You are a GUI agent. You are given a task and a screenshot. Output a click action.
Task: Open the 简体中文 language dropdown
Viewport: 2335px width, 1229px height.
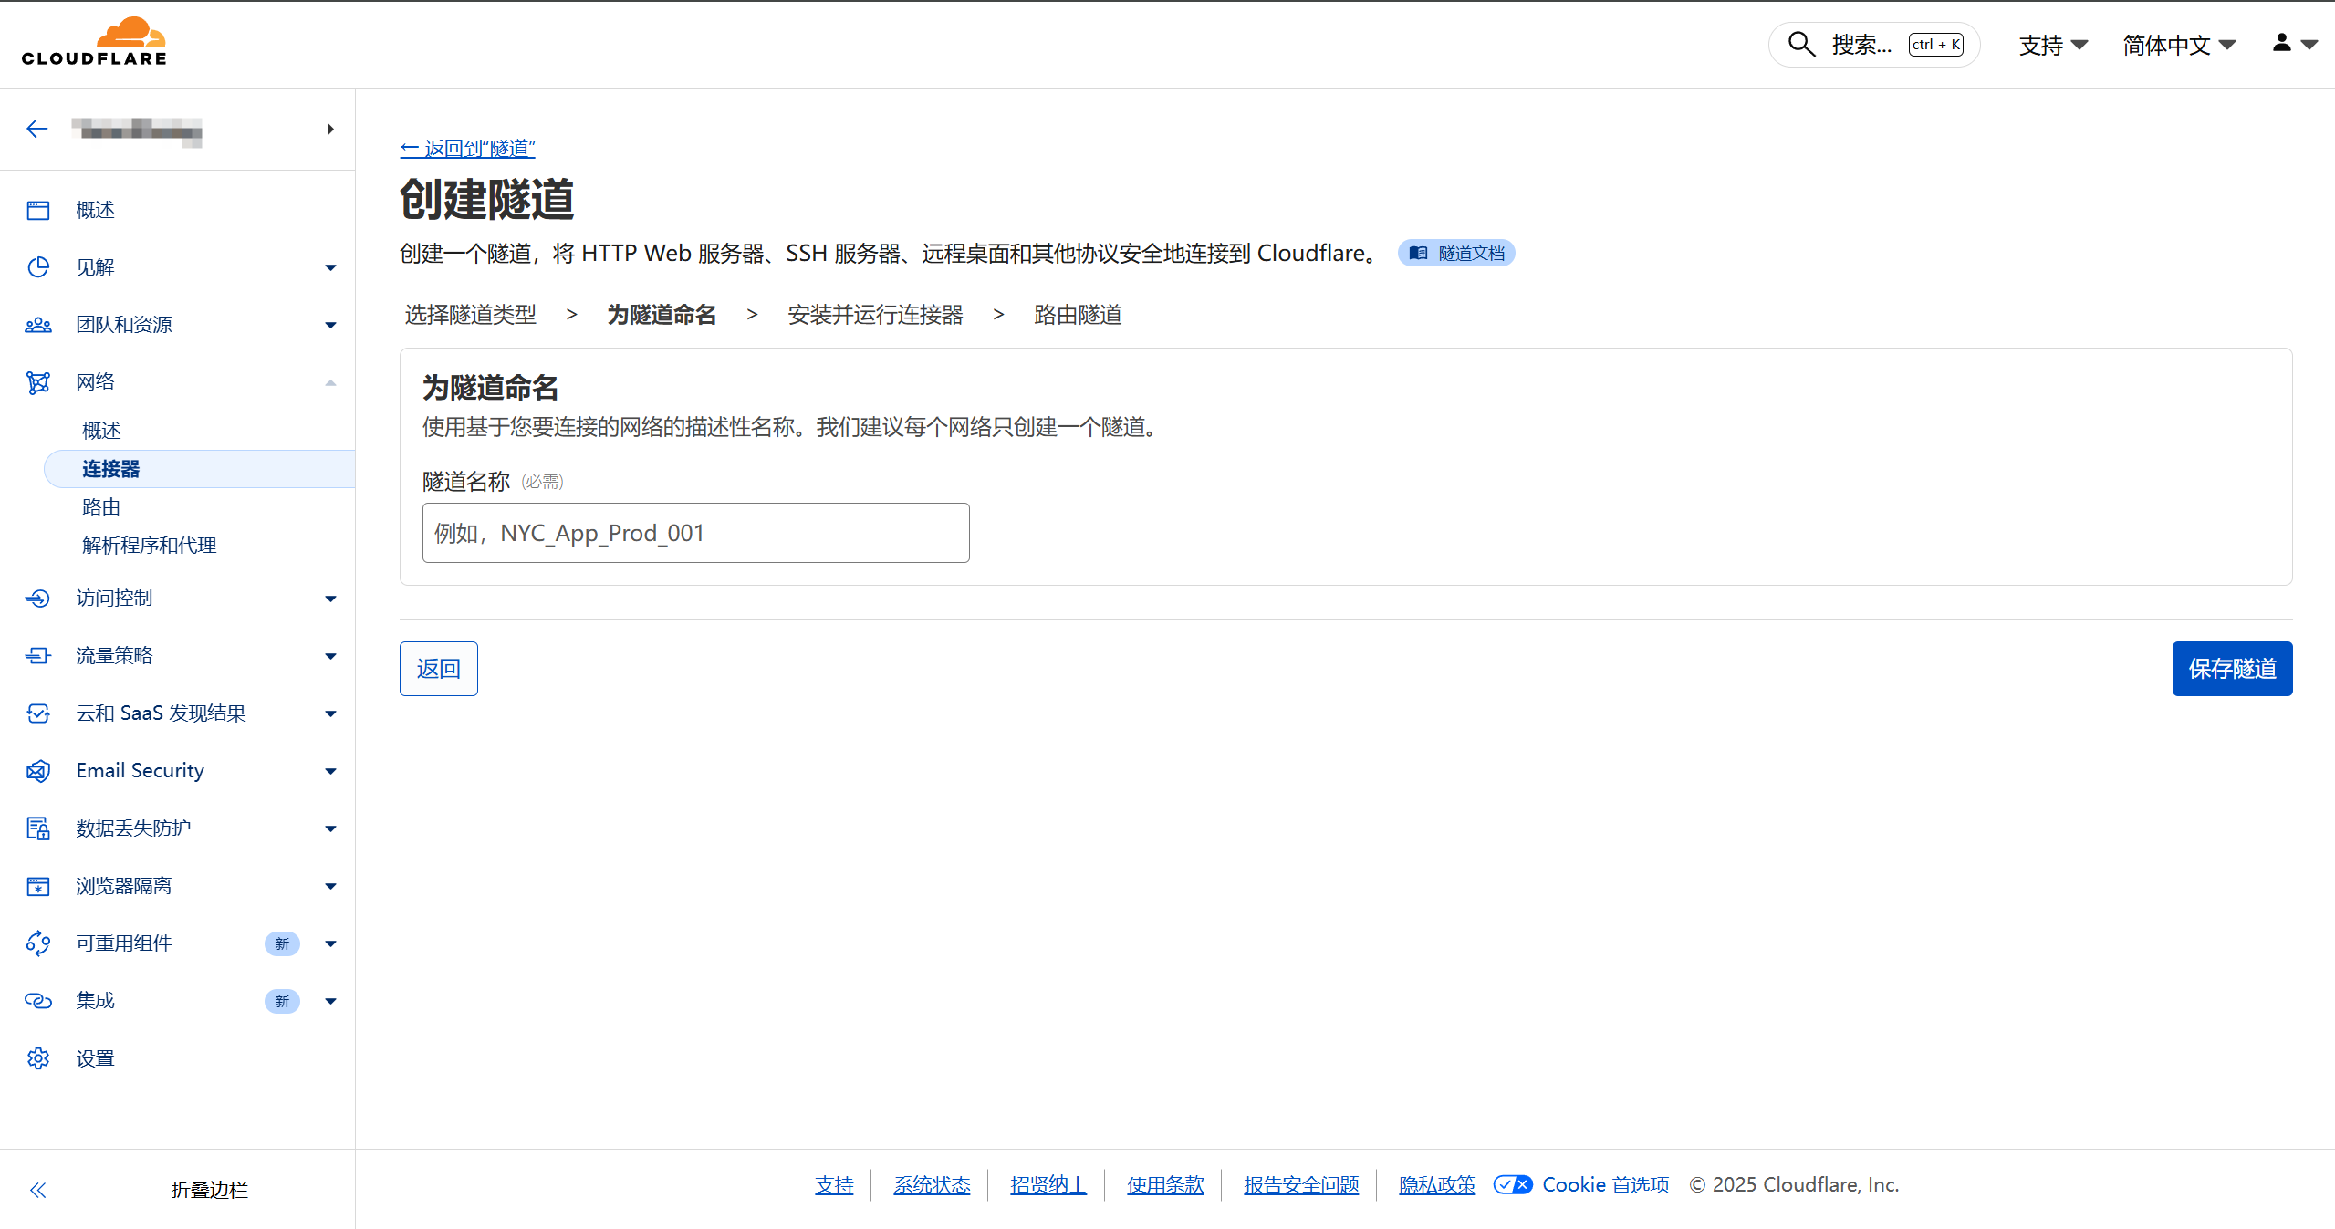2178,45
